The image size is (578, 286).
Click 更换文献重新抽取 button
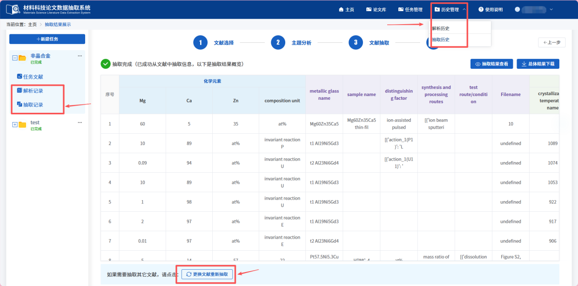pos(207,274)
